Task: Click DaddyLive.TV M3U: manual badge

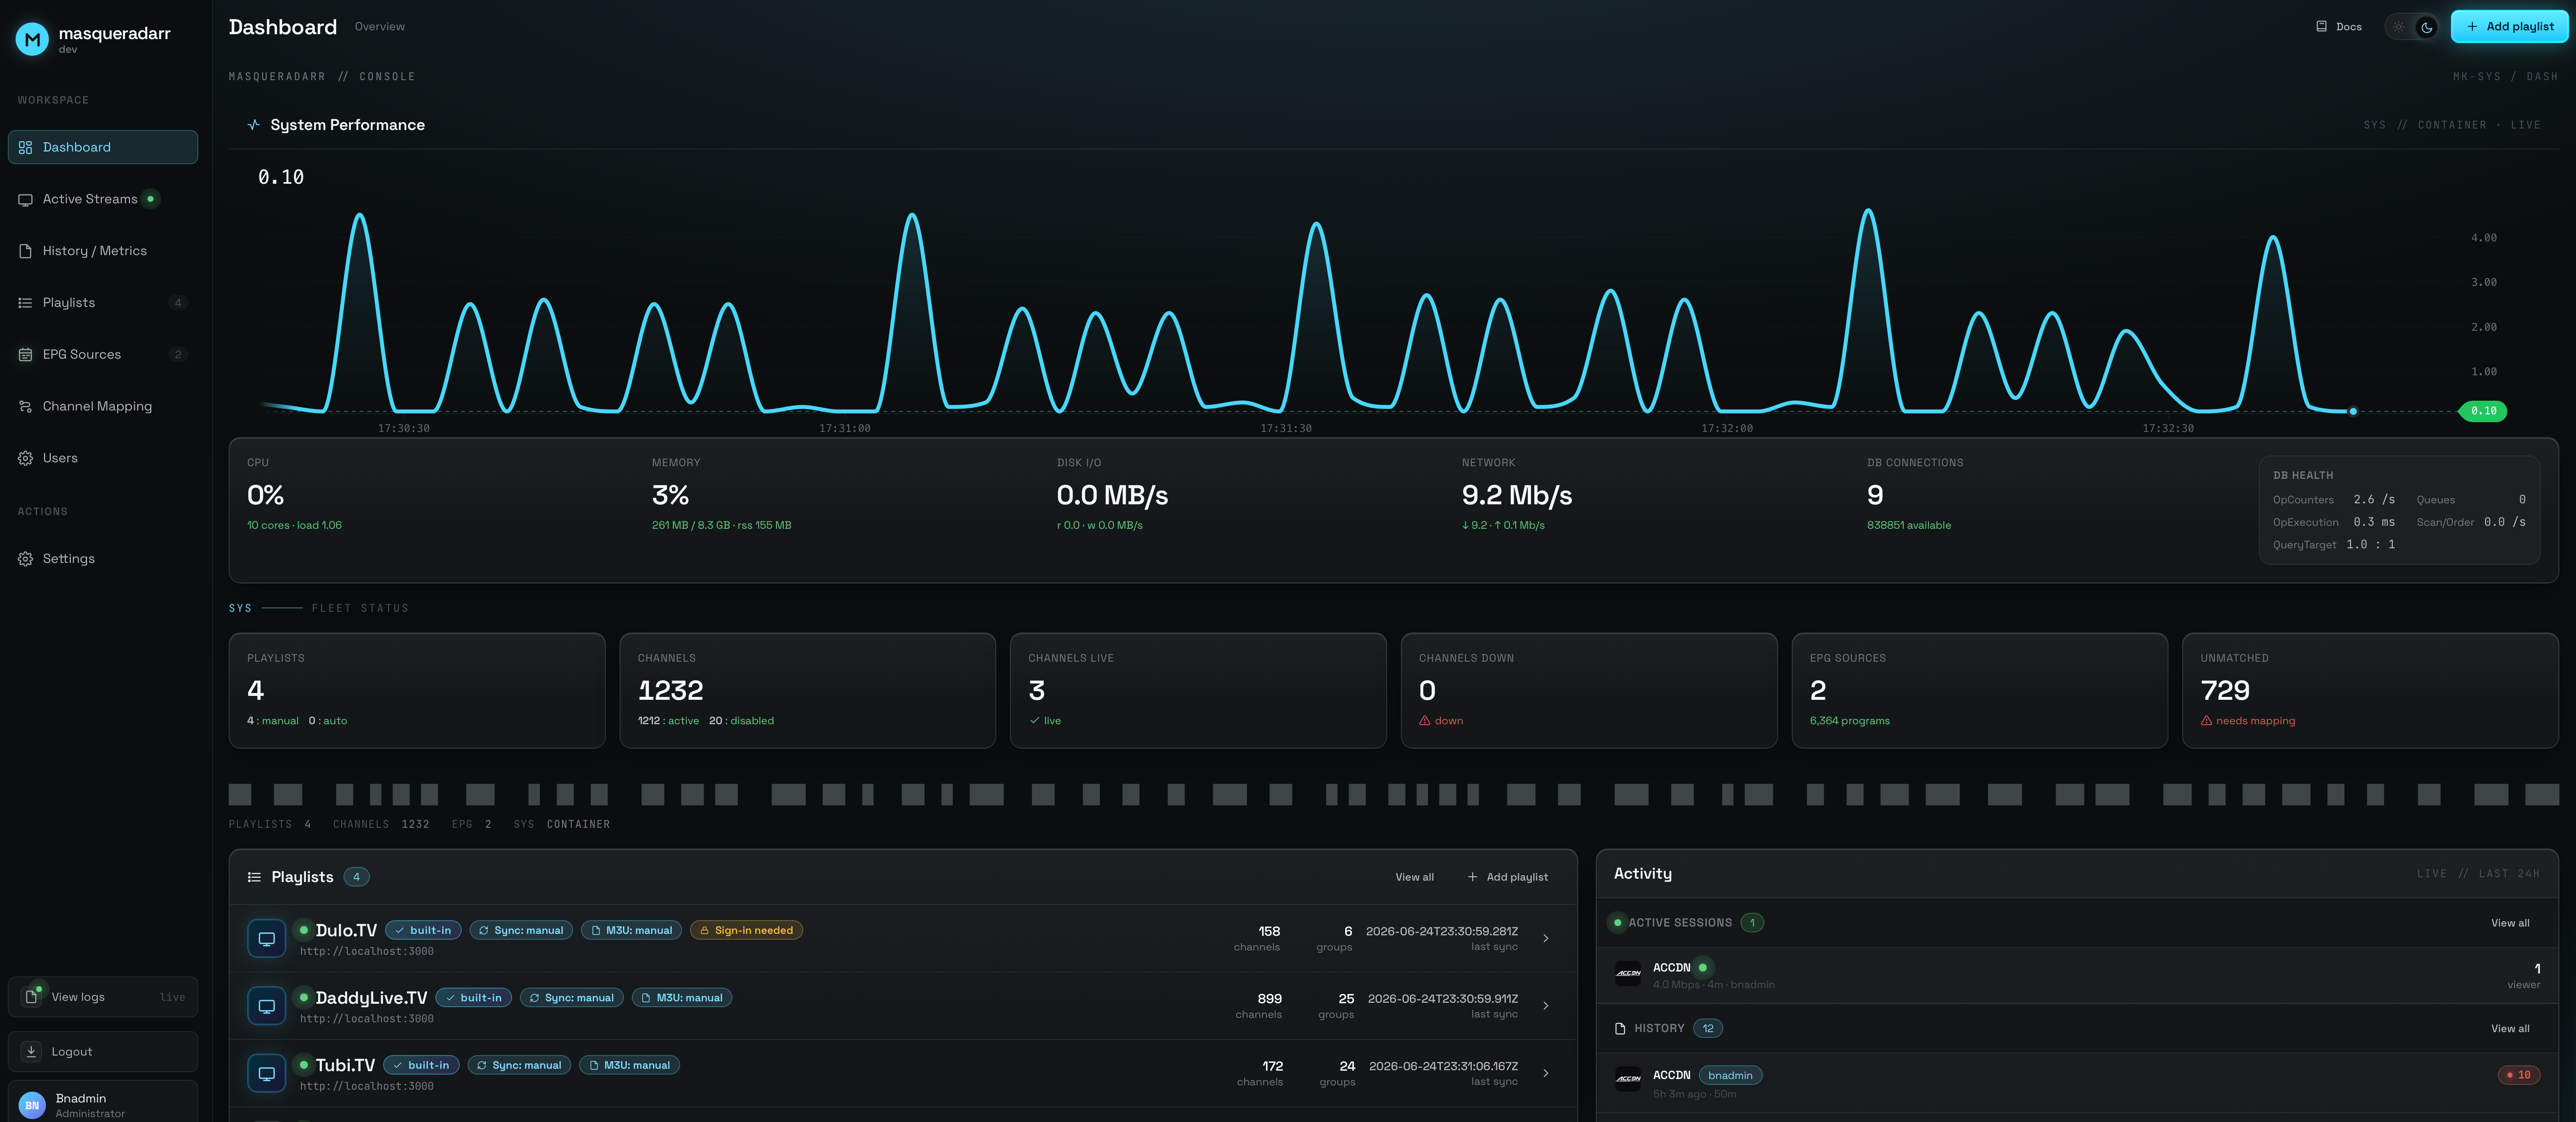Action: 682,998
